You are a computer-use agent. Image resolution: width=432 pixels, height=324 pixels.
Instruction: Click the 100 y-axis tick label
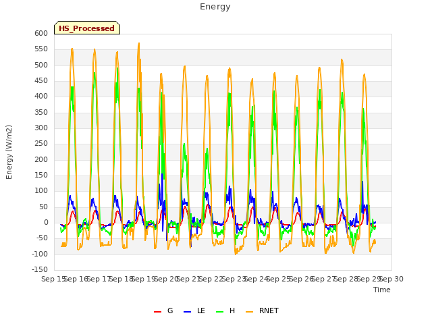click(x=41, y=190)
